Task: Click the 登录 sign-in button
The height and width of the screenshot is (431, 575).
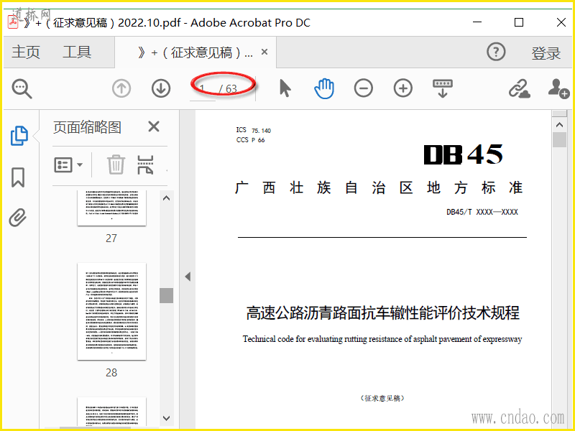Action: coord(546,53)
